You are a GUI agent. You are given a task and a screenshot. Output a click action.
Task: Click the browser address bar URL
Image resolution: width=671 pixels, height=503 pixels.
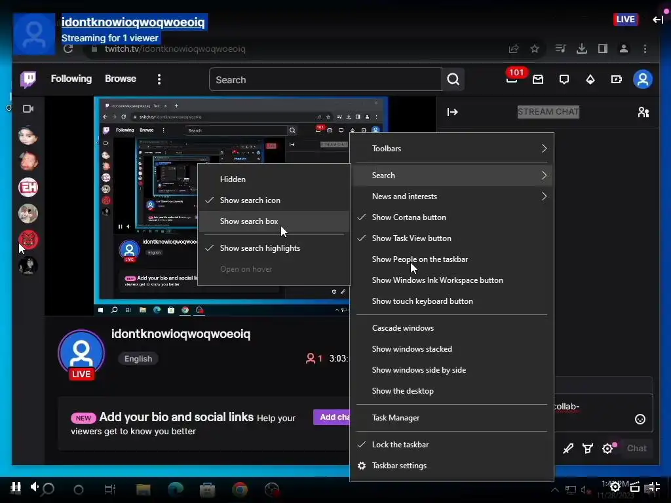175,48
